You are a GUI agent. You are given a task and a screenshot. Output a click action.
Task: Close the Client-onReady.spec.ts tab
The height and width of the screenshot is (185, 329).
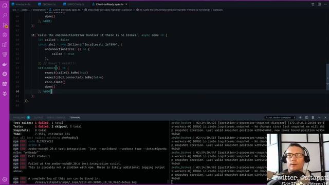pos(126,4)
